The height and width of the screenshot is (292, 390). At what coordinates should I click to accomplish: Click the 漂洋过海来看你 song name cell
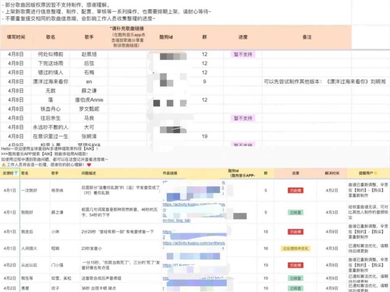[x=51, y=81]
